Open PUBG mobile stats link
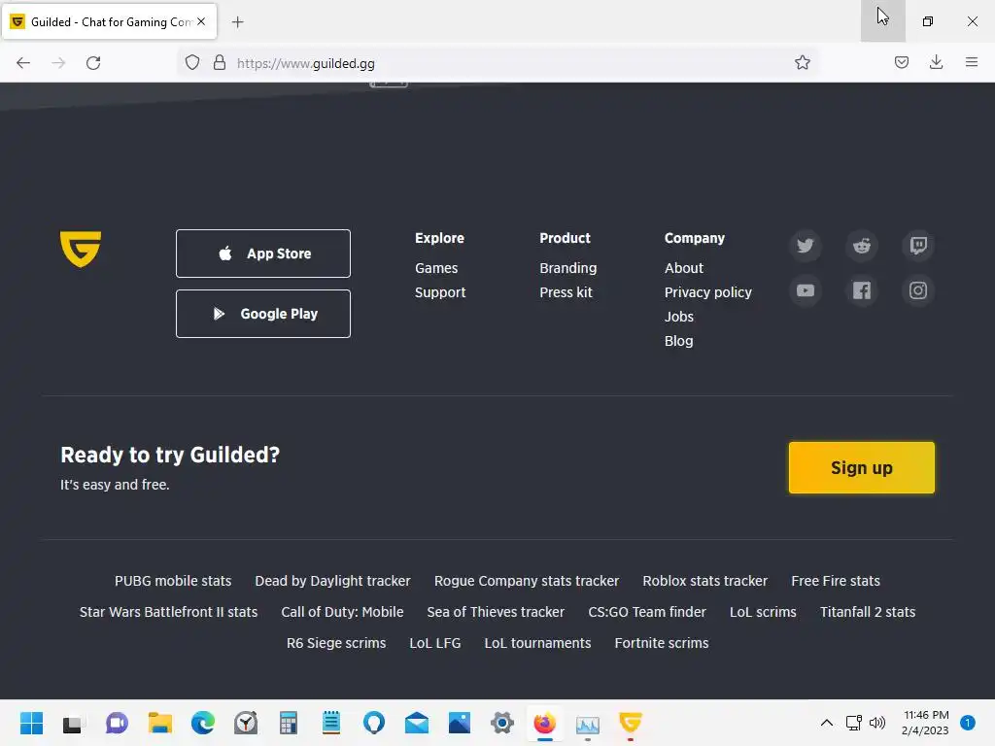The image size is (995, 746). (x=173, y=581)
